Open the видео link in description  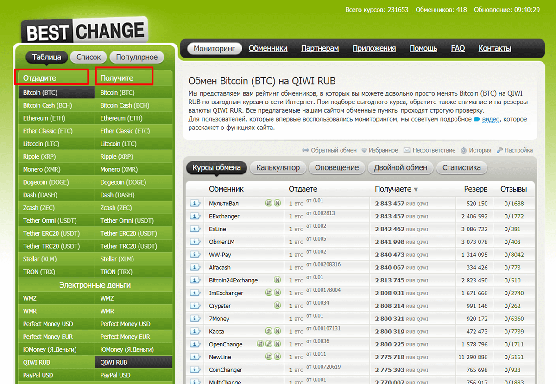tap(491, 119)
